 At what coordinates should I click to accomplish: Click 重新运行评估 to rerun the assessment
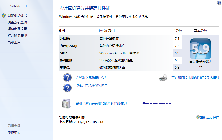click(209, 117)
